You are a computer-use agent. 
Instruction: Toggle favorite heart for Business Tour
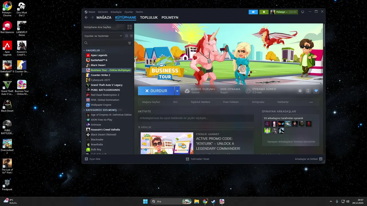pos(316,91)
